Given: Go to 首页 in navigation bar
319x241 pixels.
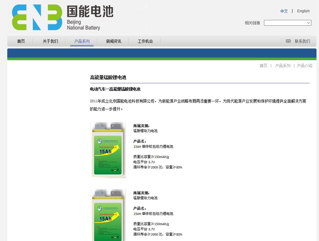Looking at the screenshot, I should click(21, 41).
